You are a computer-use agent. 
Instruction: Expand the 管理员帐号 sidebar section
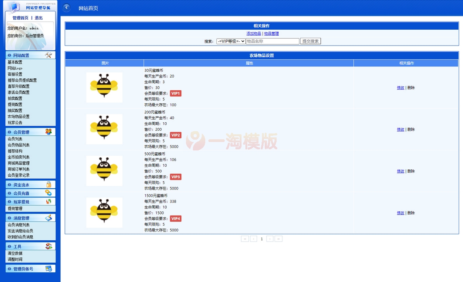click(x=23, y=269)
